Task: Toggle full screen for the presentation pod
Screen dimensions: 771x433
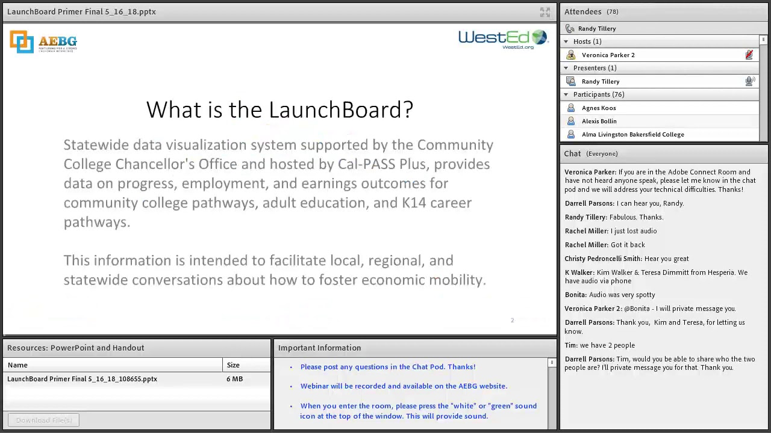Action: point(545,12)
